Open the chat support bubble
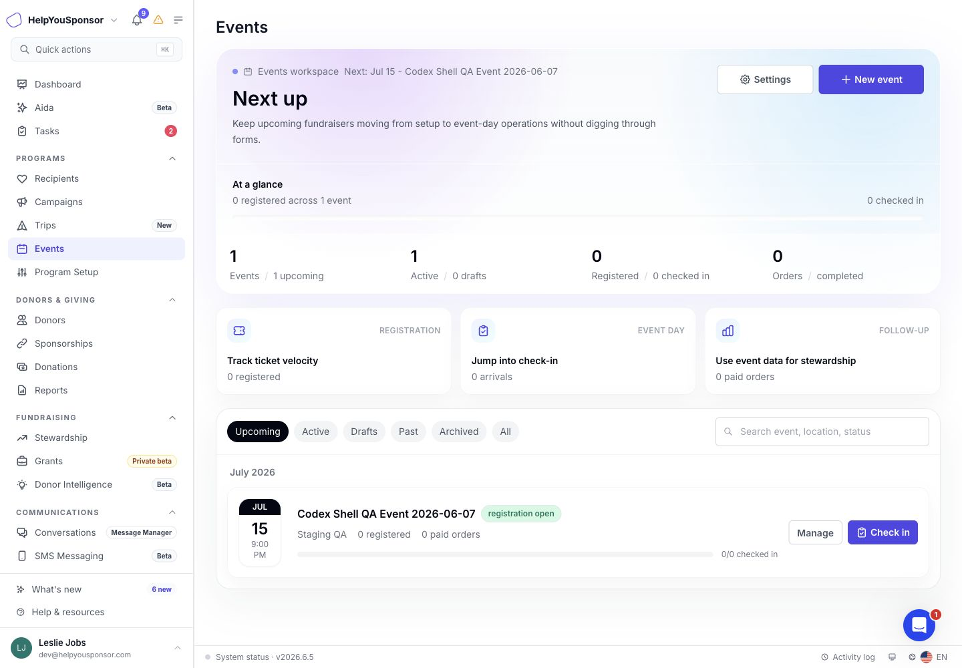The width and height of the screenshot is (962, 668). coord(919,625)
